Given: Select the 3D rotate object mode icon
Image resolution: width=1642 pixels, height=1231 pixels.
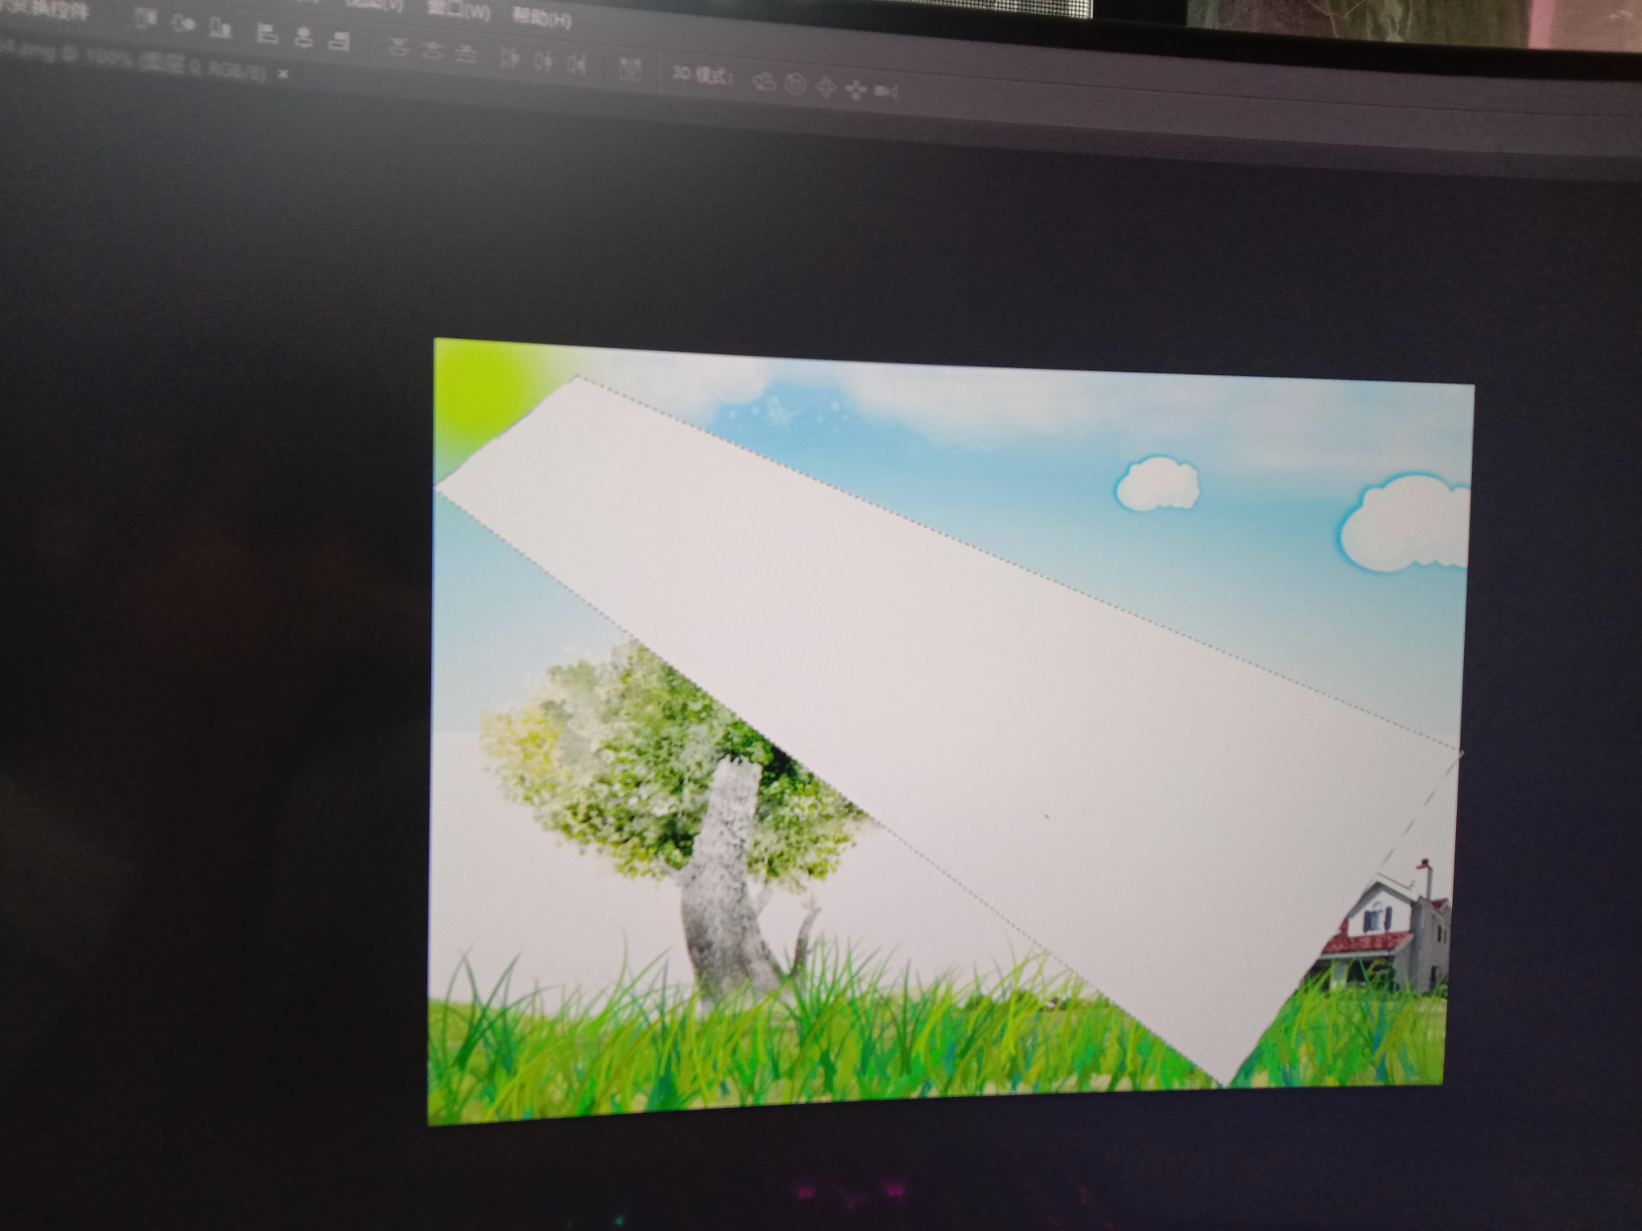Looking at the screenshot, I should click(x=765, y=82).
